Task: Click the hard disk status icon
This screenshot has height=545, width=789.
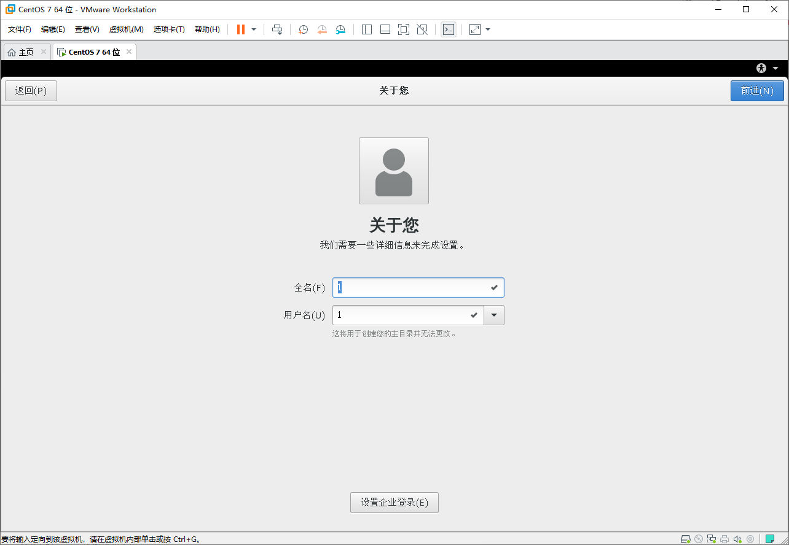Action: (x=686, y=539)
